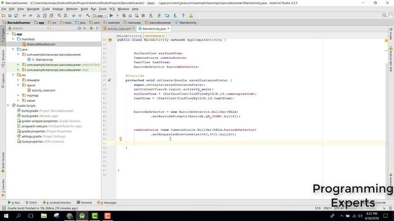Screen dimensions: 394x221
Task: Click the Find magnifier toolbar icon
Action: point(59,15)
